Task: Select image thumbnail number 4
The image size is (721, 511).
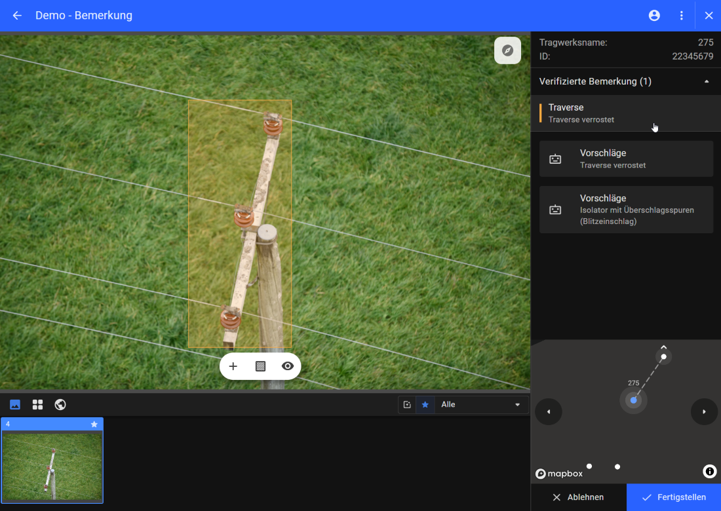Action: 52,466
